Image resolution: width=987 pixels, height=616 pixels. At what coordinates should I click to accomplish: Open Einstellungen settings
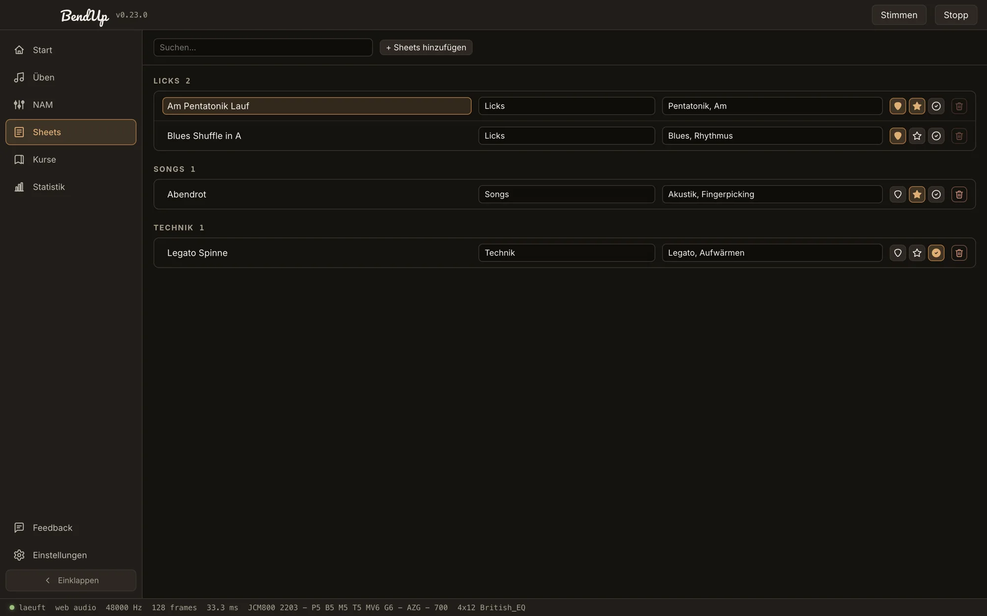click(x=71, y=555)
